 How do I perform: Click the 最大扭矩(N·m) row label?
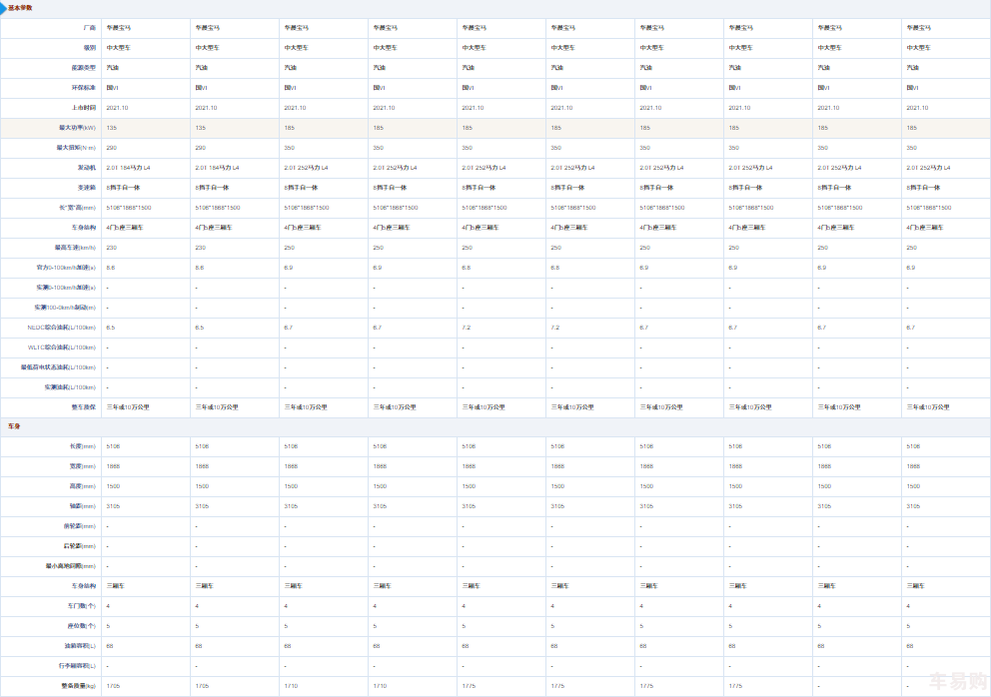click(x=76, y=148)
